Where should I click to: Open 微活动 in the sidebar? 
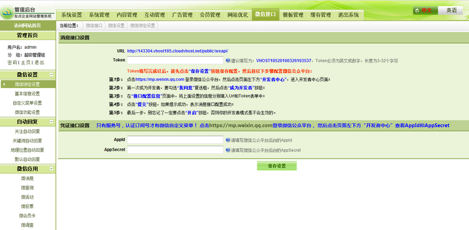(x=28, y=197)
